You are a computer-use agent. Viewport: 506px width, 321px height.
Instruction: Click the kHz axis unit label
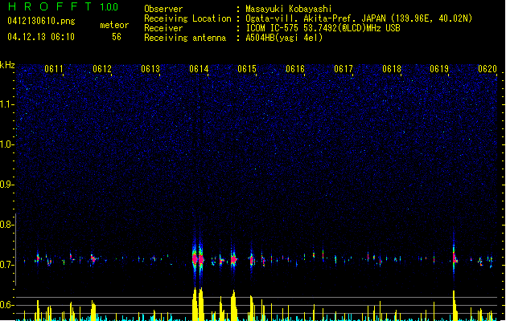pyautogui.click(x=7, y=65)
